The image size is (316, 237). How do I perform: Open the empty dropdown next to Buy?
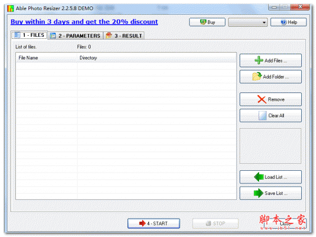[248, 22]
